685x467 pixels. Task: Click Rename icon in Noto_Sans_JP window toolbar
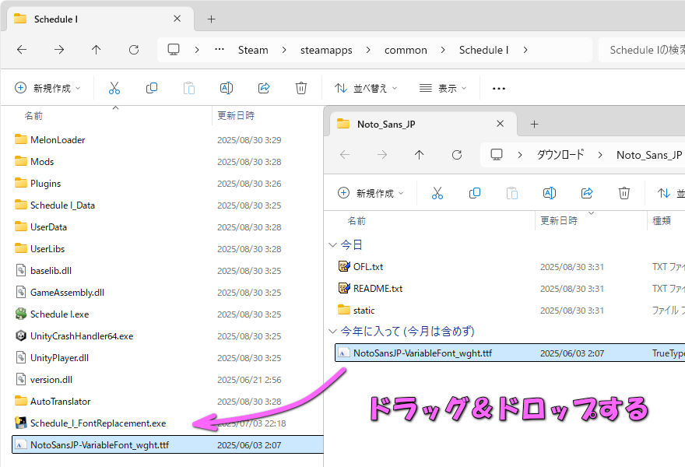click(549, 193)
